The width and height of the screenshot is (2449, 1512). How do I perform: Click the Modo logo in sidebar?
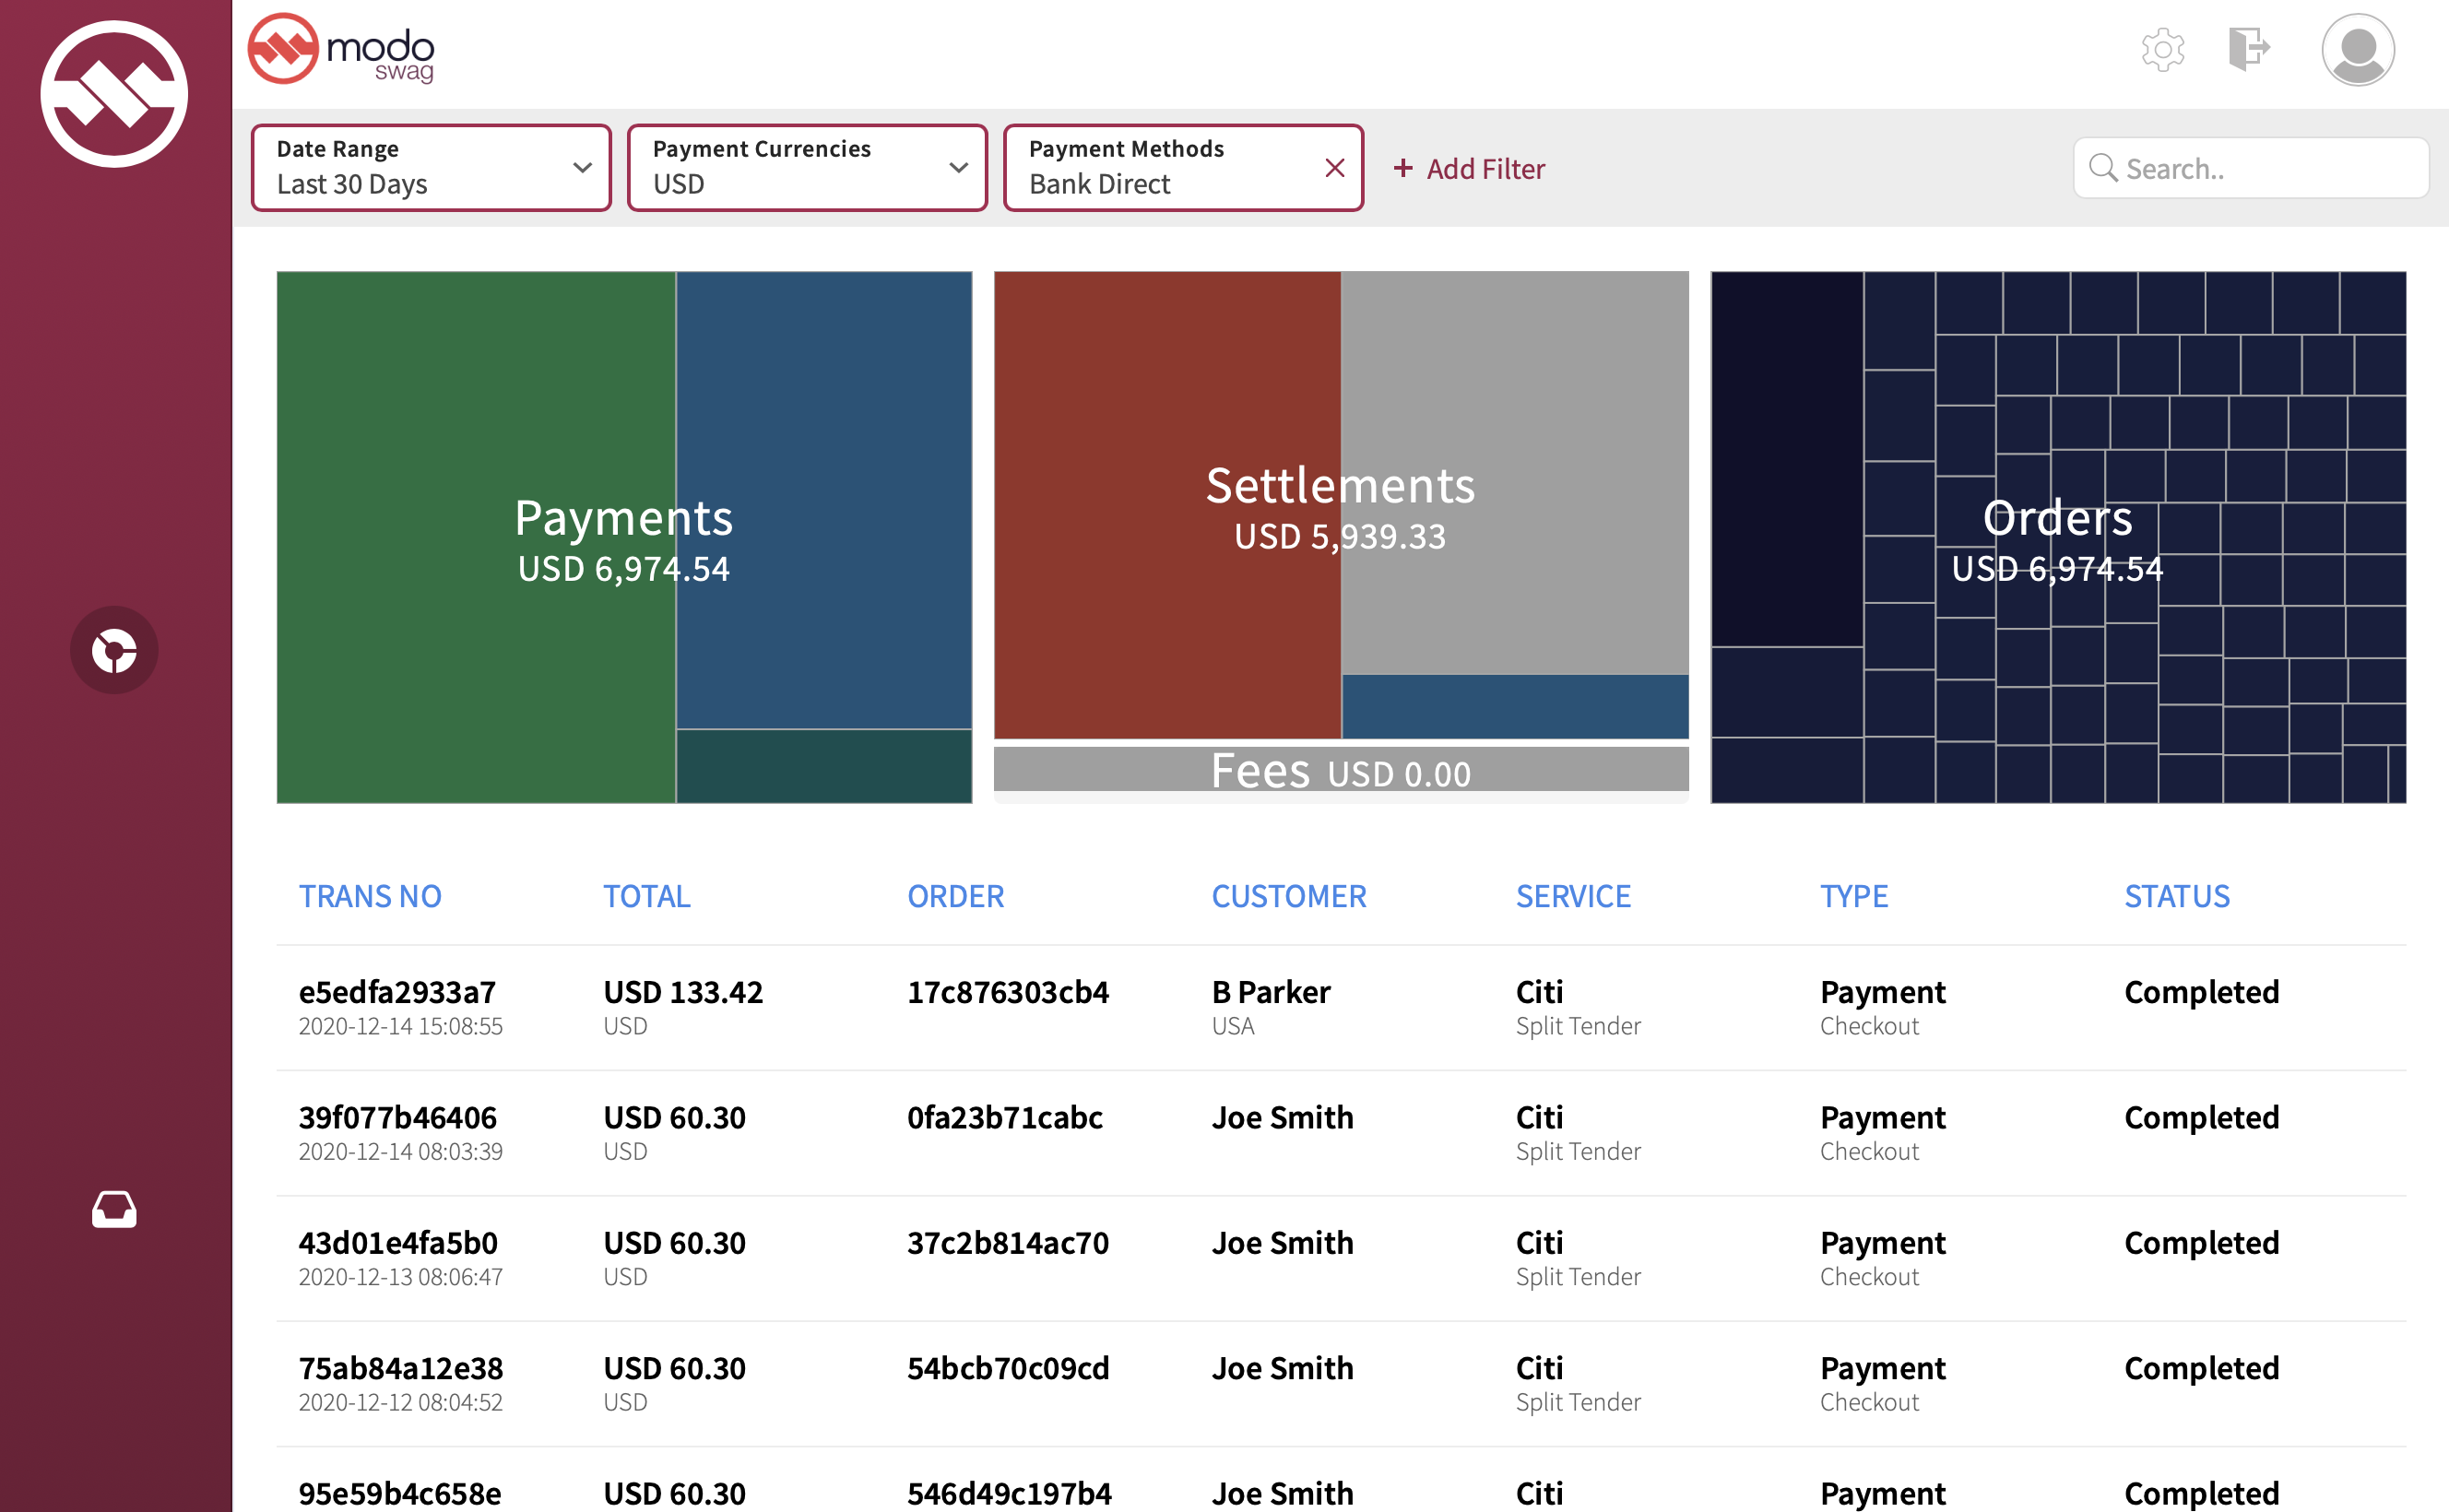click(114, 94)
